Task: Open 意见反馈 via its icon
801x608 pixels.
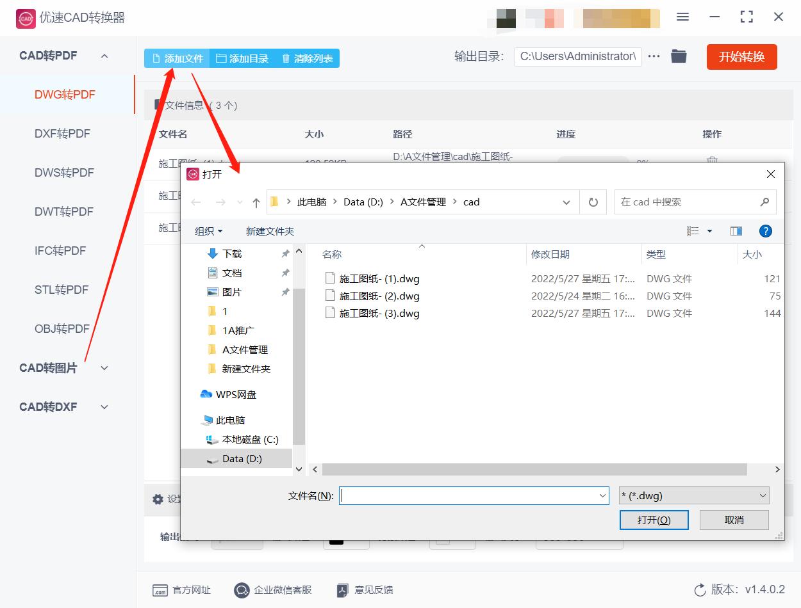Action: pos(342,590)
